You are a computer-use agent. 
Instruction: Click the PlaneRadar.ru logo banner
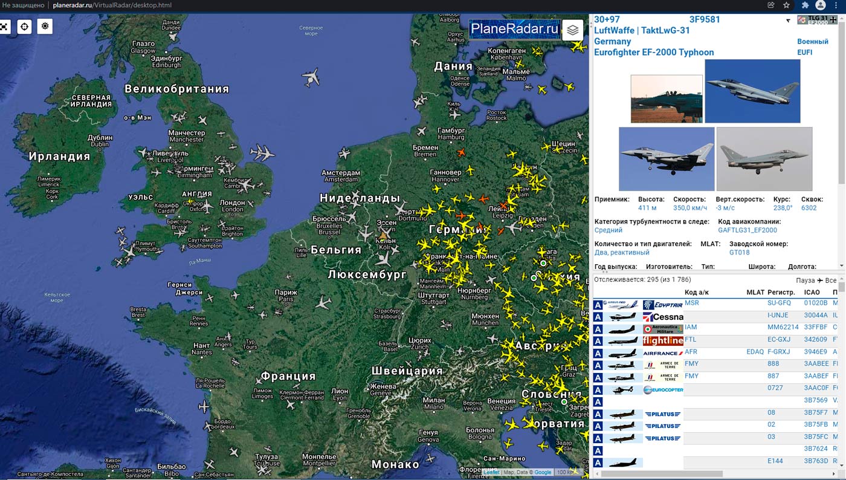514,28
